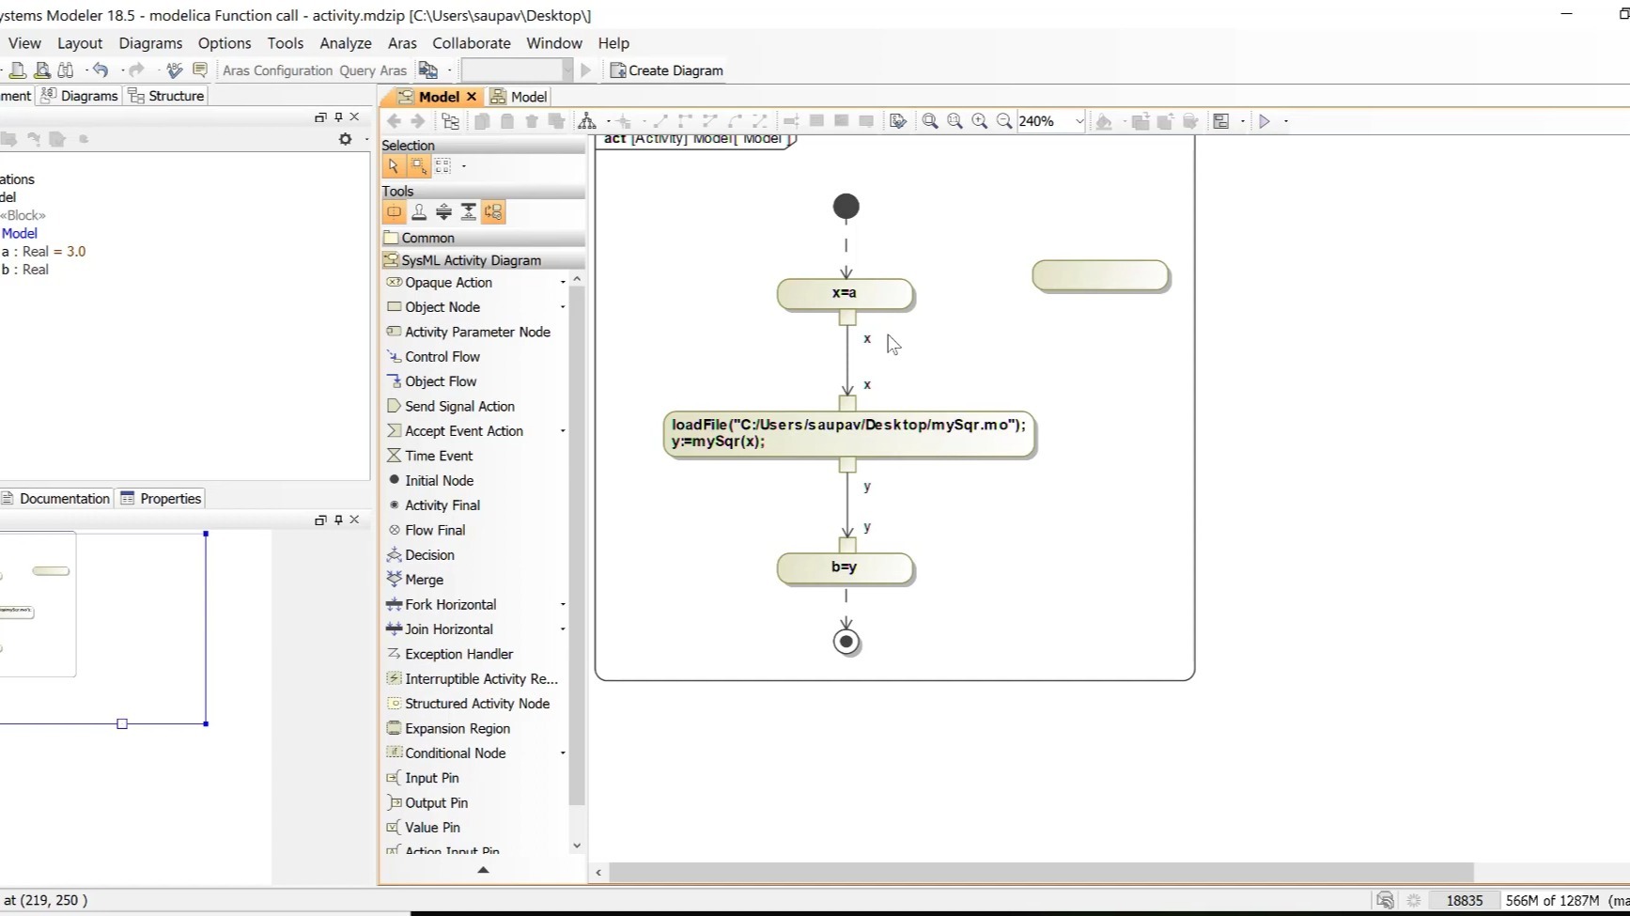
Task: Switch to the second Model diagram tab
Action: 519,97
